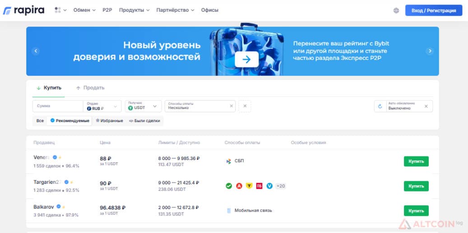Click the СБП payment icon
The height and width of the screenshot is (233, 468).
click(x=229, y=161)
